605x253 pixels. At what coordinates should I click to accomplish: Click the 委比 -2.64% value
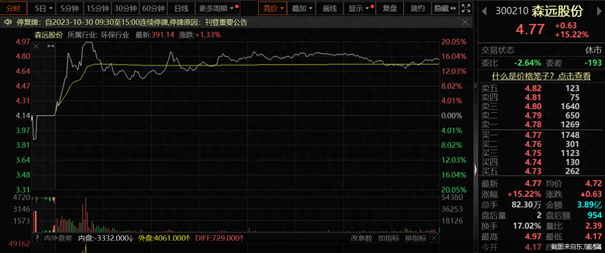527,63
